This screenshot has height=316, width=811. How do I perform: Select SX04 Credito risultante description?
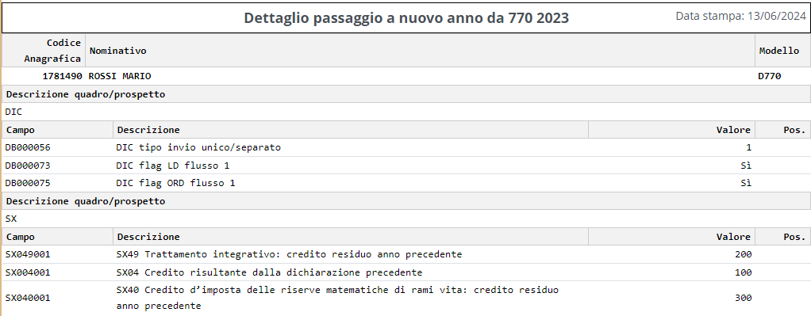[x=270, y=272]
